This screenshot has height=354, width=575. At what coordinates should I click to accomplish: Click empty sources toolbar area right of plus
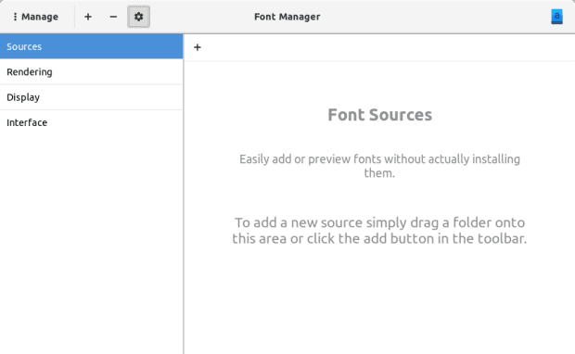coord(389,47)
